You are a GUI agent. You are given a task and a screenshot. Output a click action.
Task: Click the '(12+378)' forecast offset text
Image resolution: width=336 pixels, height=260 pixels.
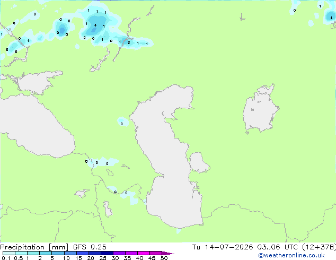tap(319, 247)
